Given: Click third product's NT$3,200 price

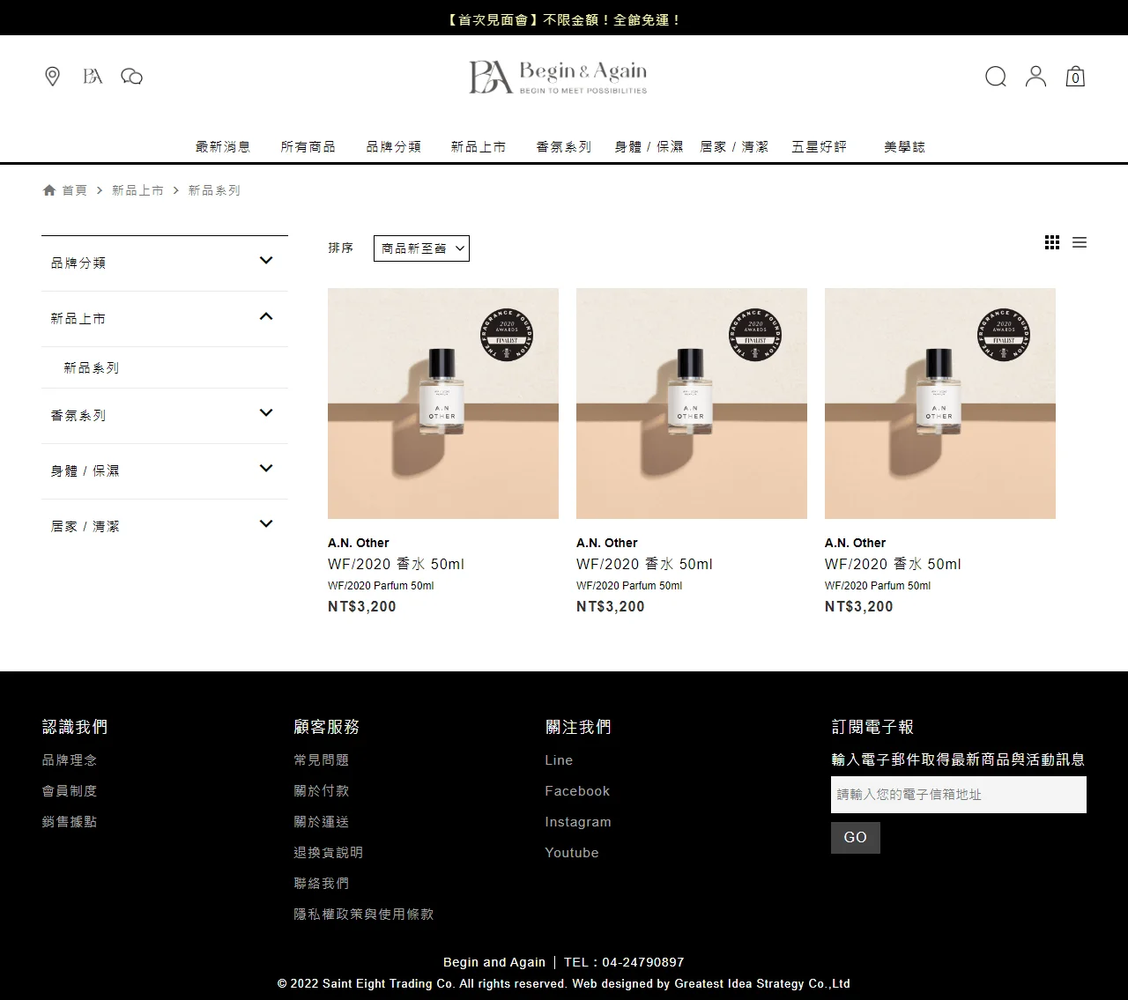Looking at the screenshot, I should tap(859, 606).
